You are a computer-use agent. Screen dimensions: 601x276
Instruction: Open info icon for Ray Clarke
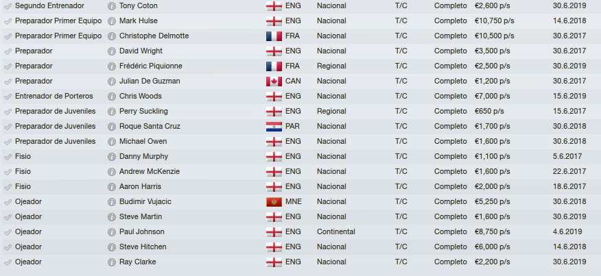[x=112, y=262]
